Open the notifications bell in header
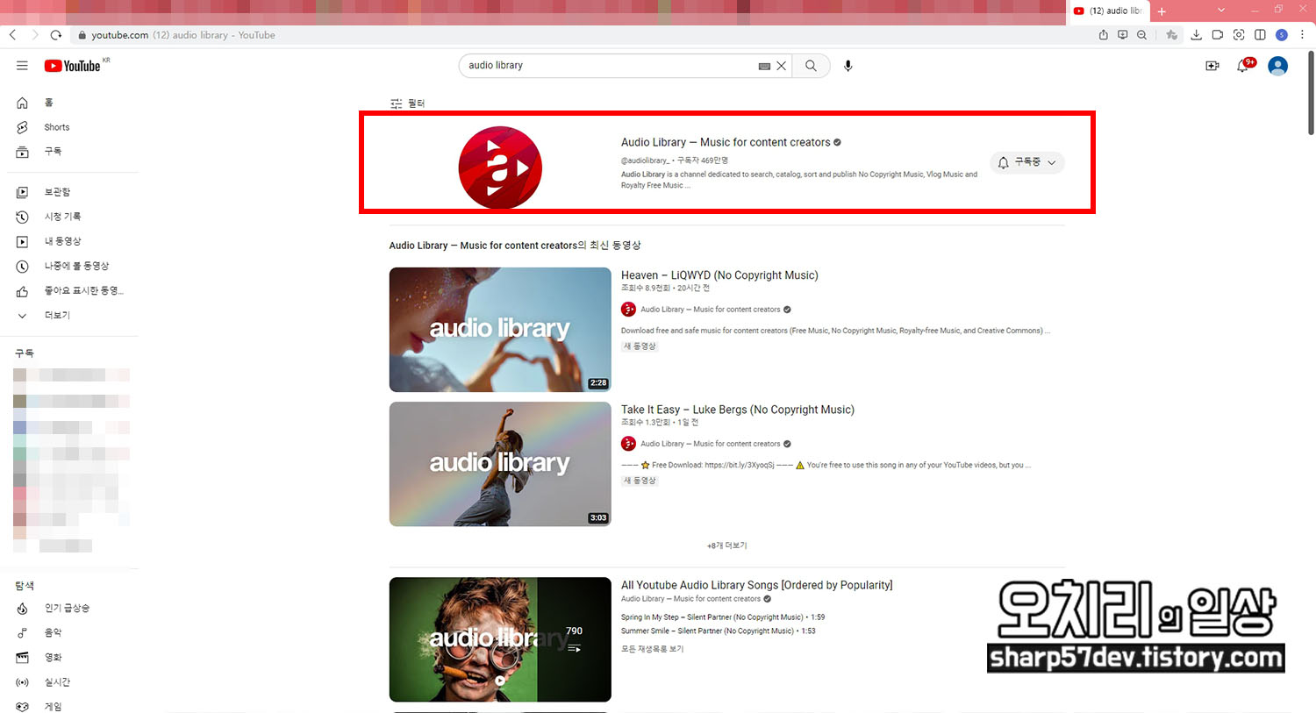 1243,66
